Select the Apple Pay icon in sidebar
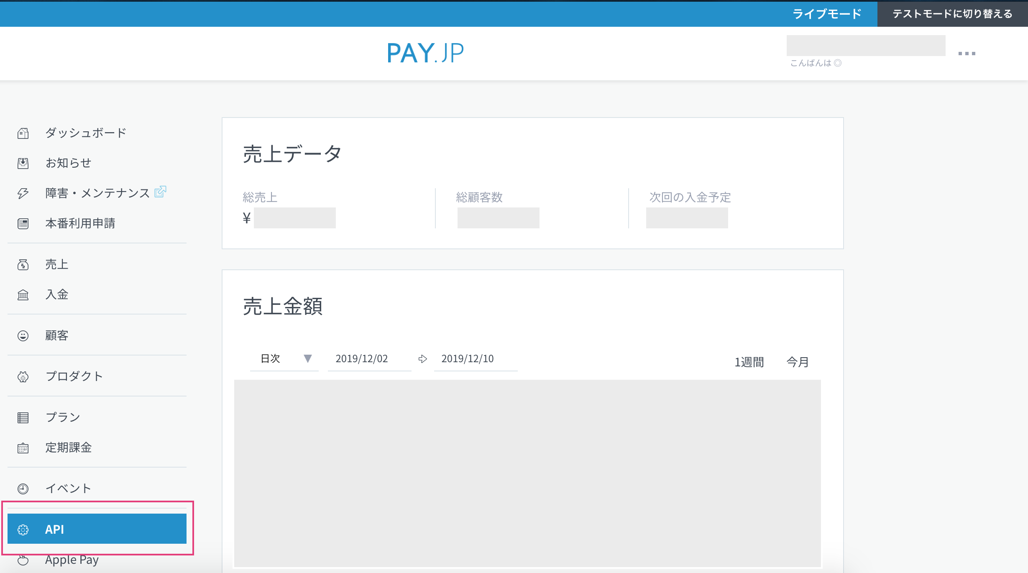This screenshot has height=573, width=1028. click(23, 560)
